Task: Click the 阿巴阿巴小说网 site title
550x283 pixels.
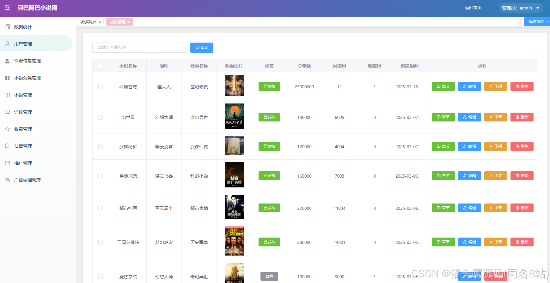Action: (x=37, y=8)
